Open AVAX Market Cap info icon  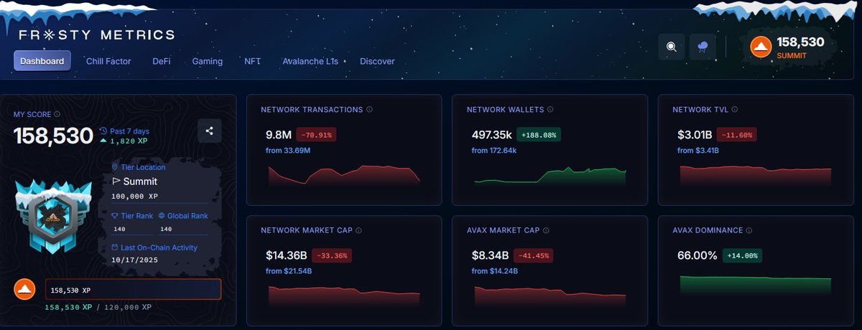547,230
